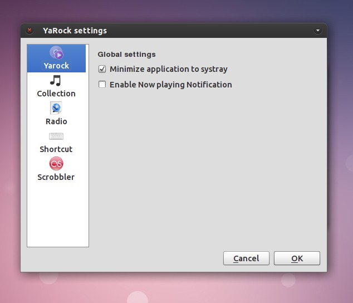Viewport: 353px width, 303px height.
Task: Open the Shortcut keyboard icon
Action: click(x=56, y=136)
